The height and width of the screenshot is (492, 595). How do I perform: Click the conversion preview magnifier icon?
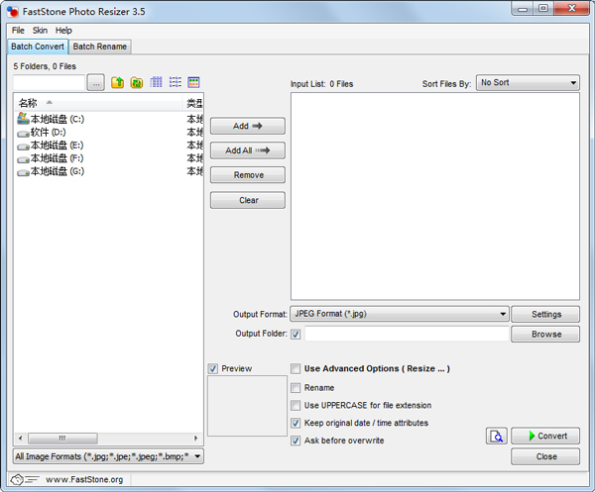tap(498, 437)
